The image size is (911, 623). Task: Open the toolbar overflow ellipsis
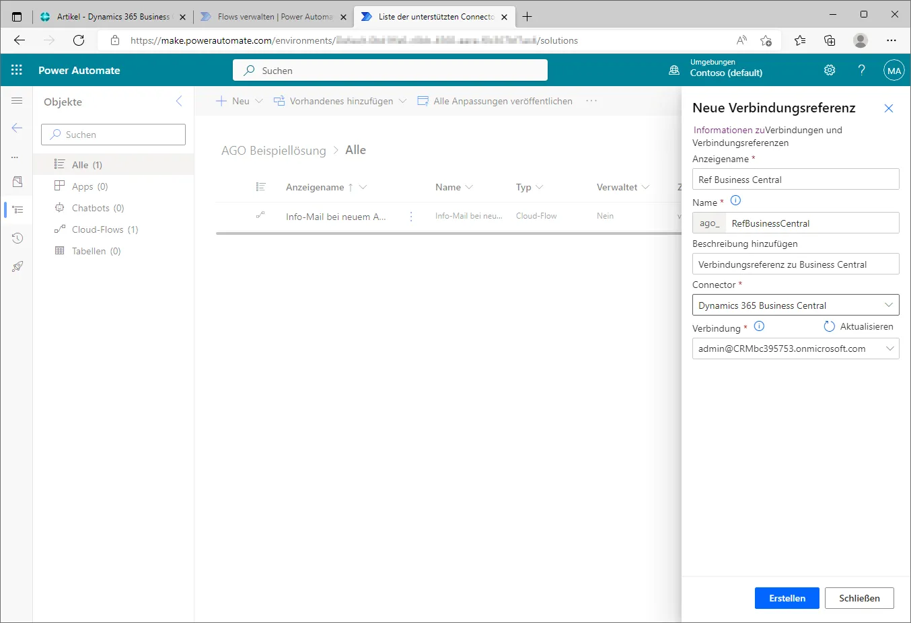591,101
